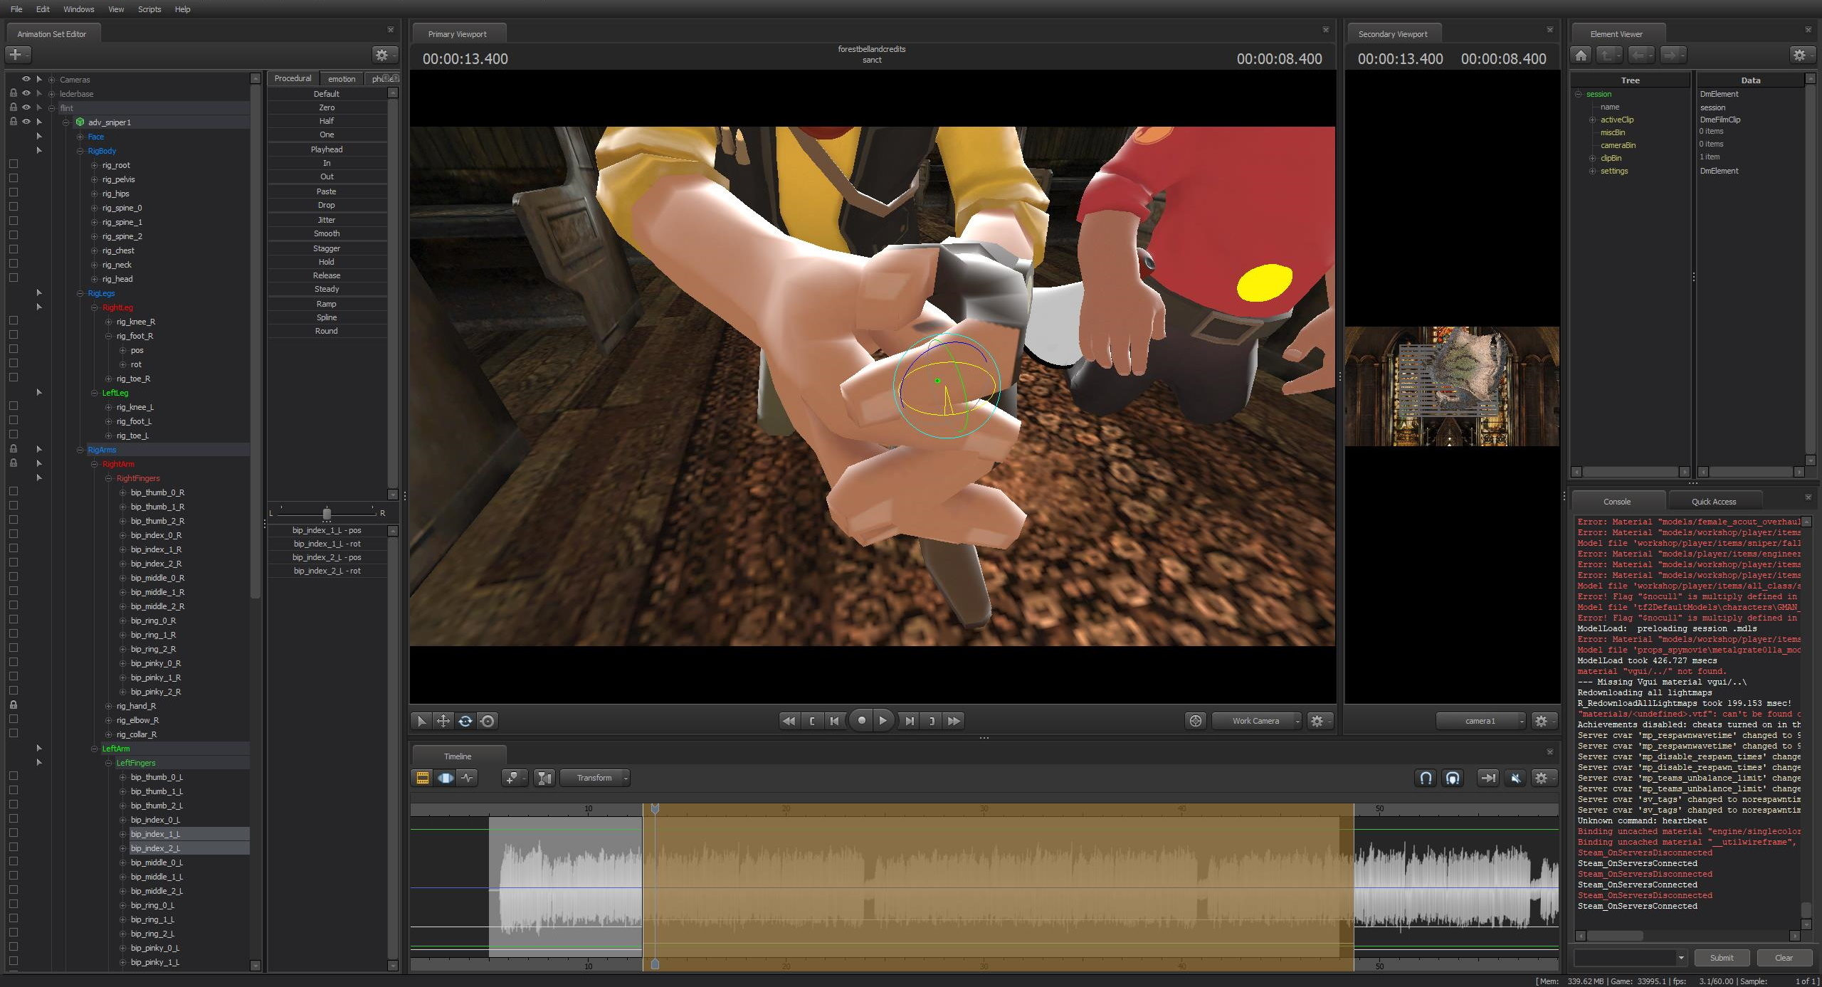Collapse the RightFingers group
This screenshot has width=1822, height=987.
tap(108, 478)
